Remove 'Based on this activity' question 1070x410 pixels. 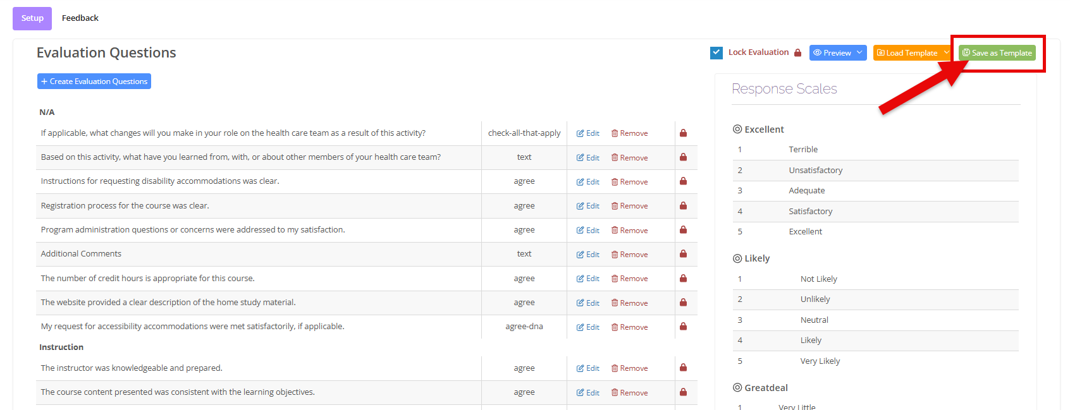coord(630,157)
